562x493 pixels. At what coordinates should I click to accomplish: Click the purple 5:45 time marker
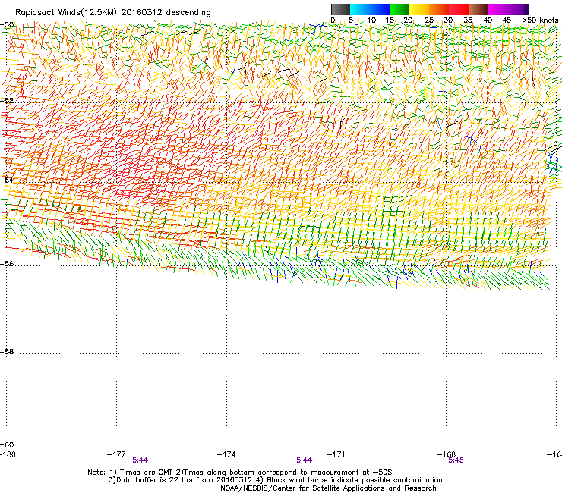[x=456, y=460]
